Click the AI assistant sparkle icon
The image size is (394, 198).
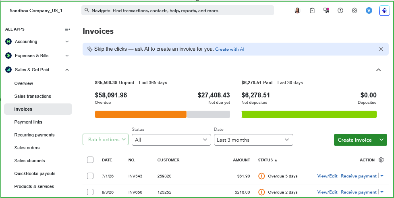coord(384,10)
